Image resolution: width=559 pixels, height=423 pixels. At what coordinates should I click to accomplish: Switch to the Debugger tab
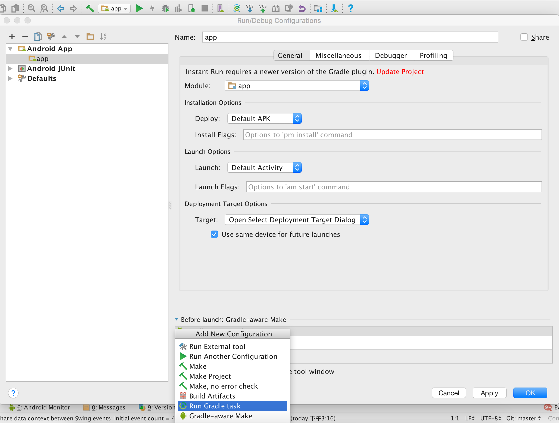[x=391, y=56]
